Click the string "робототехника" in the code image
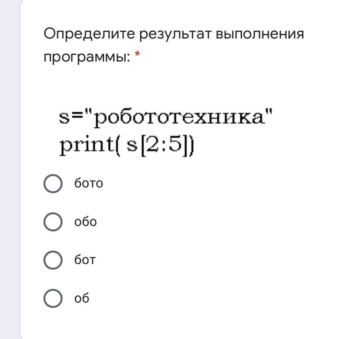 [180, 118]
